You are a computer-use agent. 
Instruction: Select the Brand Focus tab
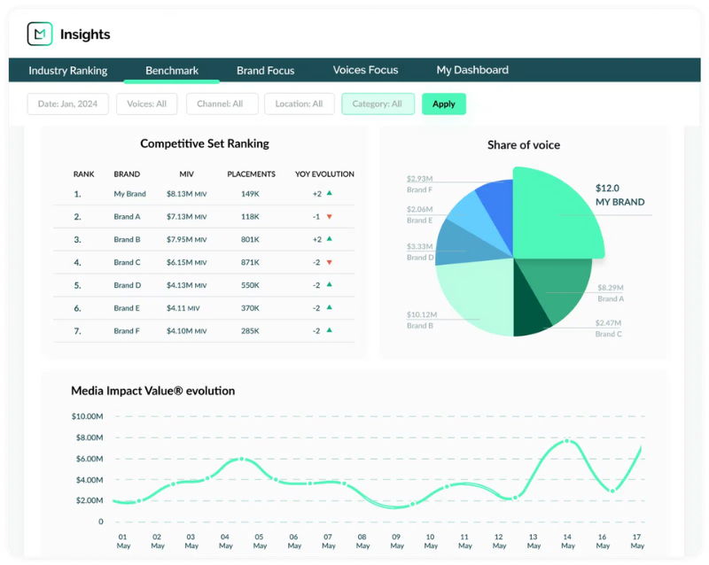click(265, 70)
